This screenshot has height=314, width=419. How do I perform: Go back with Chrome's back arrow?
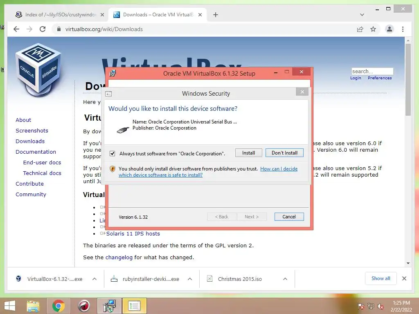(16, 29)
